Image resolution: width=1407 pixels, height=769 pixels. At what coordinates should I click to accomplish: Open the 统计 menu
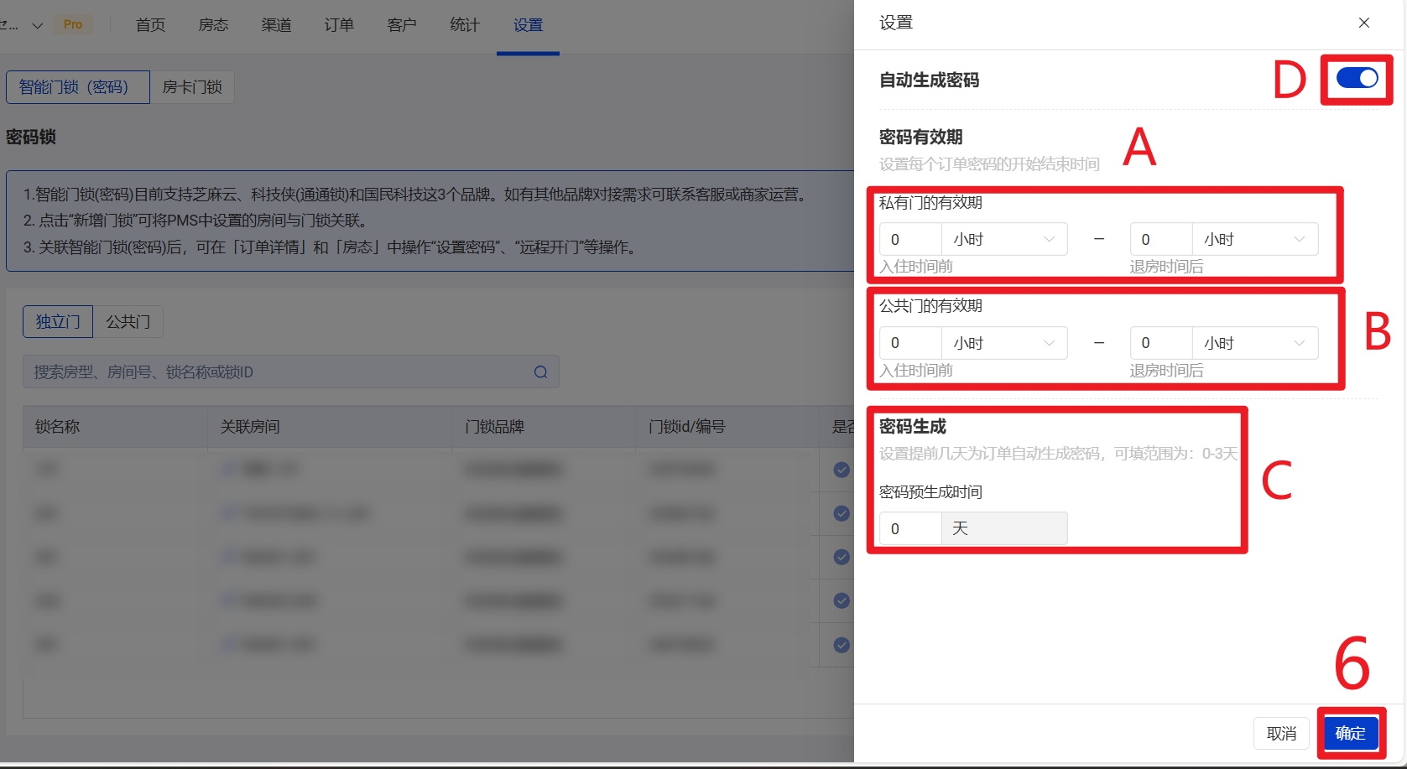(465, 25)
